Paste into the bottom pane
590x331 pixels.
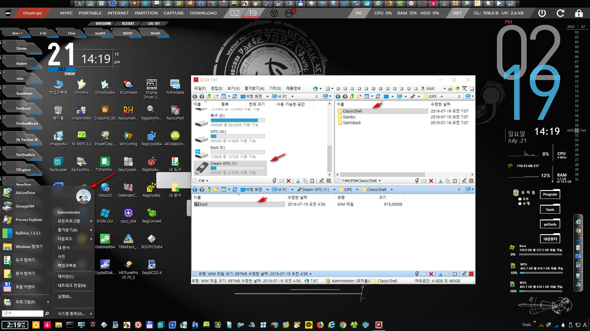pyautogui.click(x=455, y=274)
